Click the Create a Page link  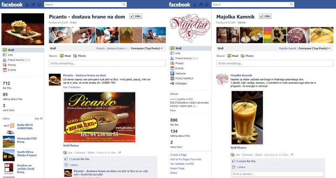coord(178,154)
